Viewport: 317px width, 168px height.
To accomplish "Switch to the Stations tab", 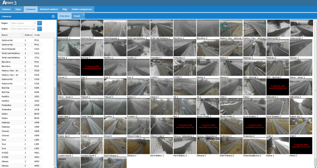I will (6, 9).
